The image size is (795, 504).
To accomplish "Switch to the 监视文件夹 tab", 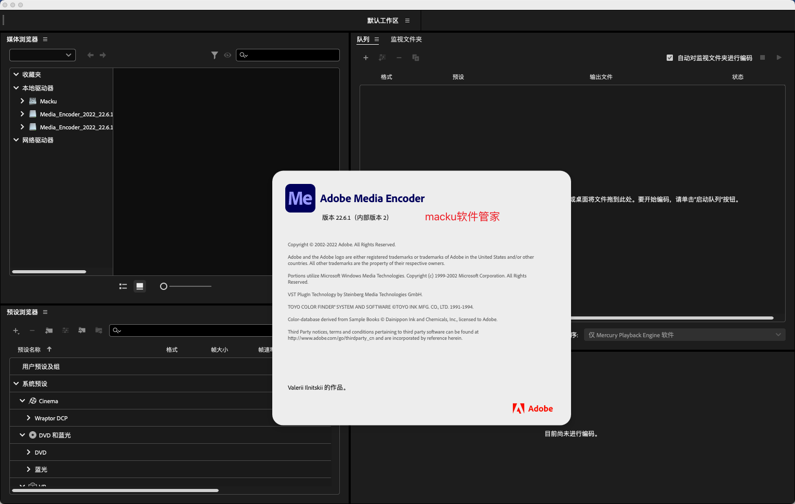I will pyautogui.click(x=406, y=39).
